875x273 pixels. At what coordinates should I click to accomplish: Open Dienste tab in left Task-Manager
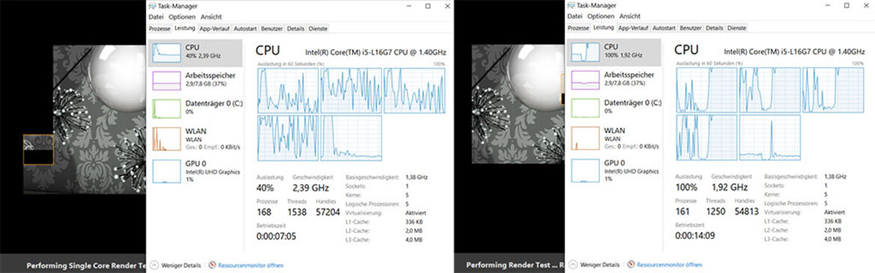click(318, 28)
